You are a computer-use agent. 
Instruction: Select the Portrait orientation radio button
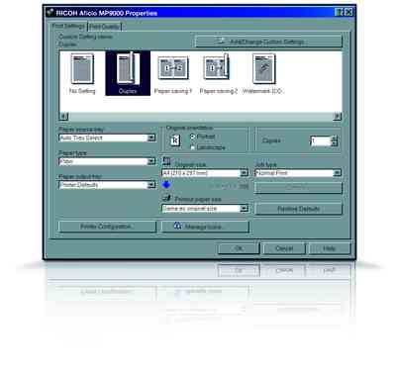193,137
